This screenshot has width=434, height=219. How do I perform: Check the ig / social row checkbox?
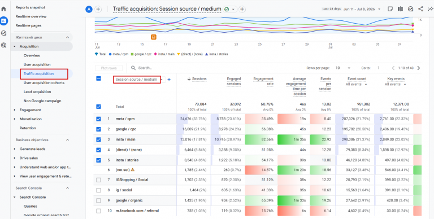tap(98, 190)
